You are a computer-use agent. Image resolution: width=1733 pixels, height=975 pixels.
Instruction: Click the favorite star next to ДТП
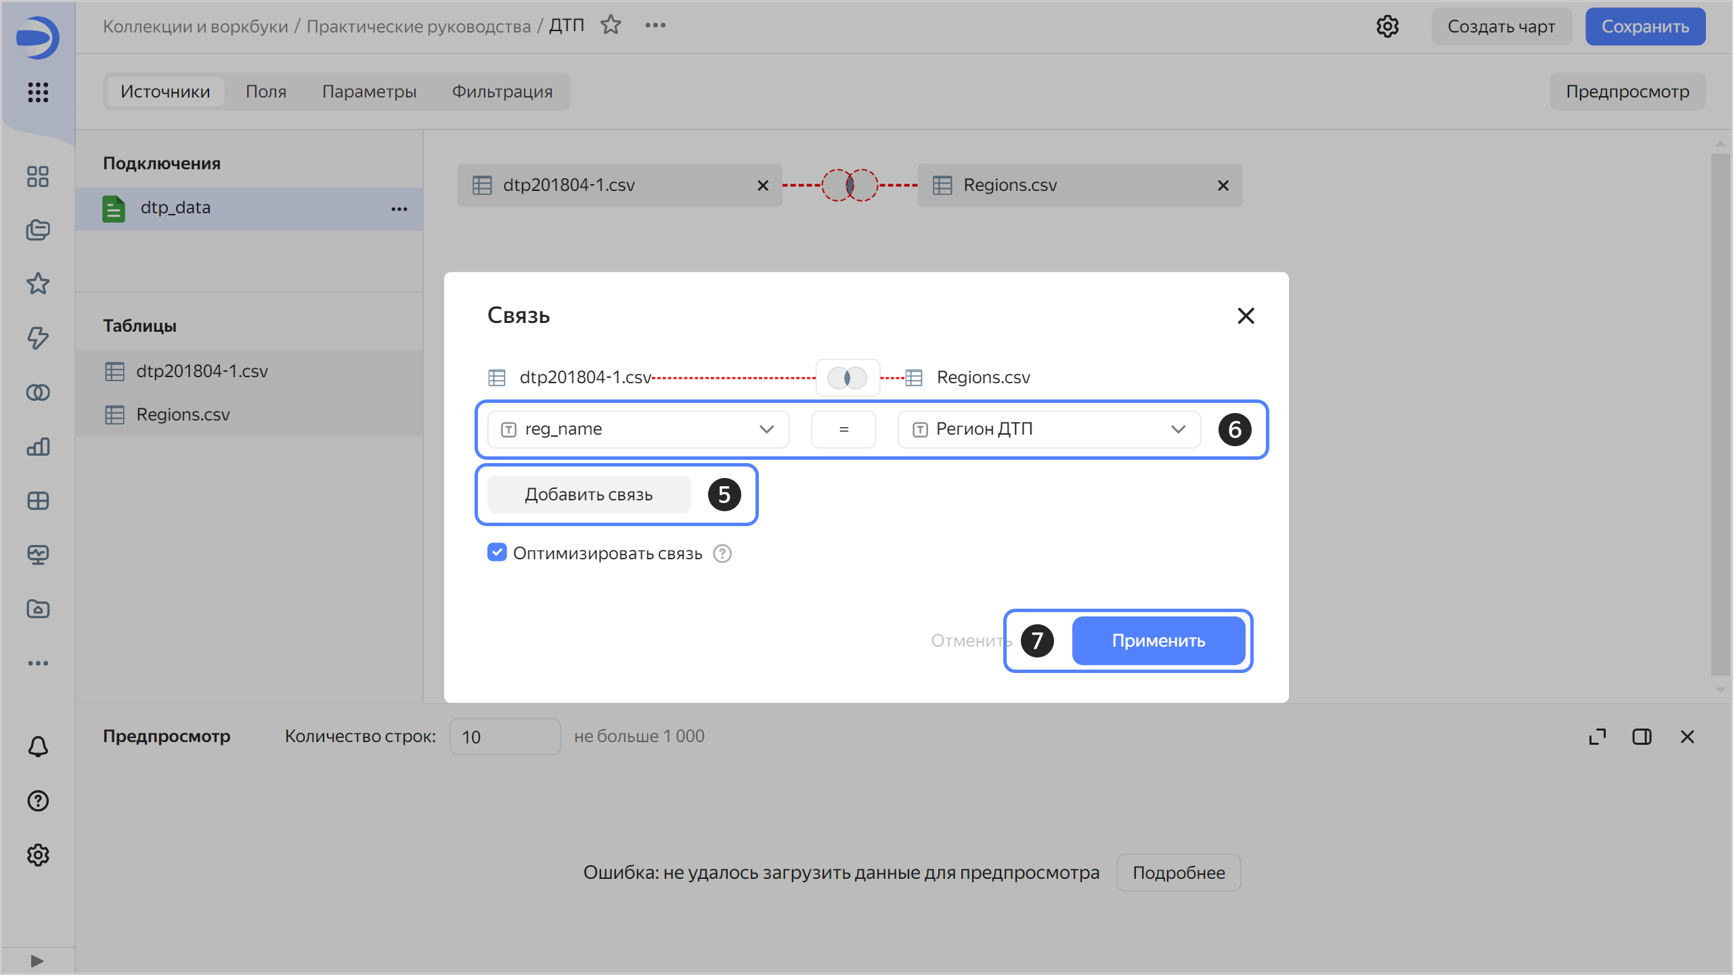(611, 26)
